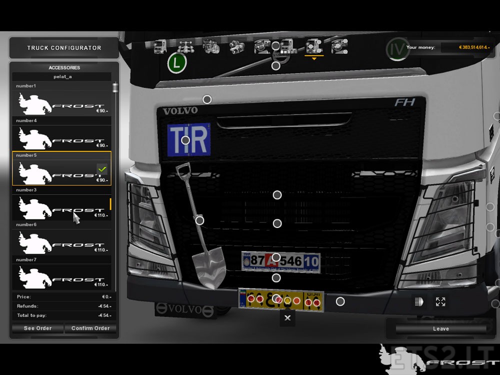Toggle the truck headlights preview icon
The height and width of the screenshot is (375, 500).
418,301
